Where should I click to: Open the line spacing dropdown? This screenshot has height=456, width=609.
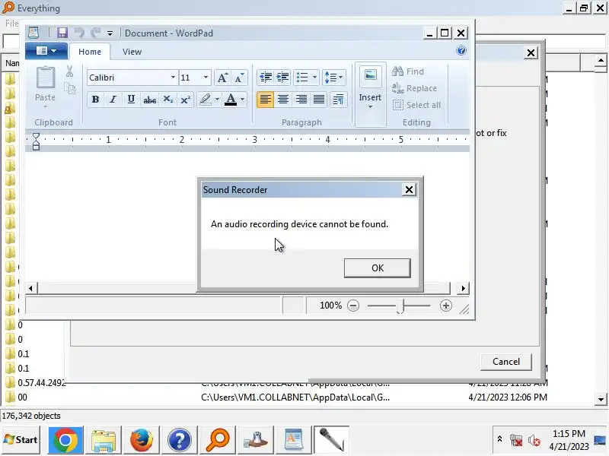tap(333, 78)
